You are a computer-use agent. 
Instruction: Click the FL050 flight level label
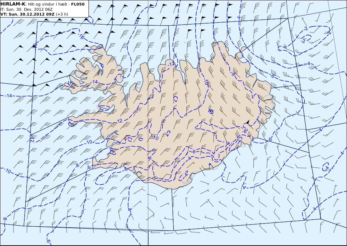point(78,4)
